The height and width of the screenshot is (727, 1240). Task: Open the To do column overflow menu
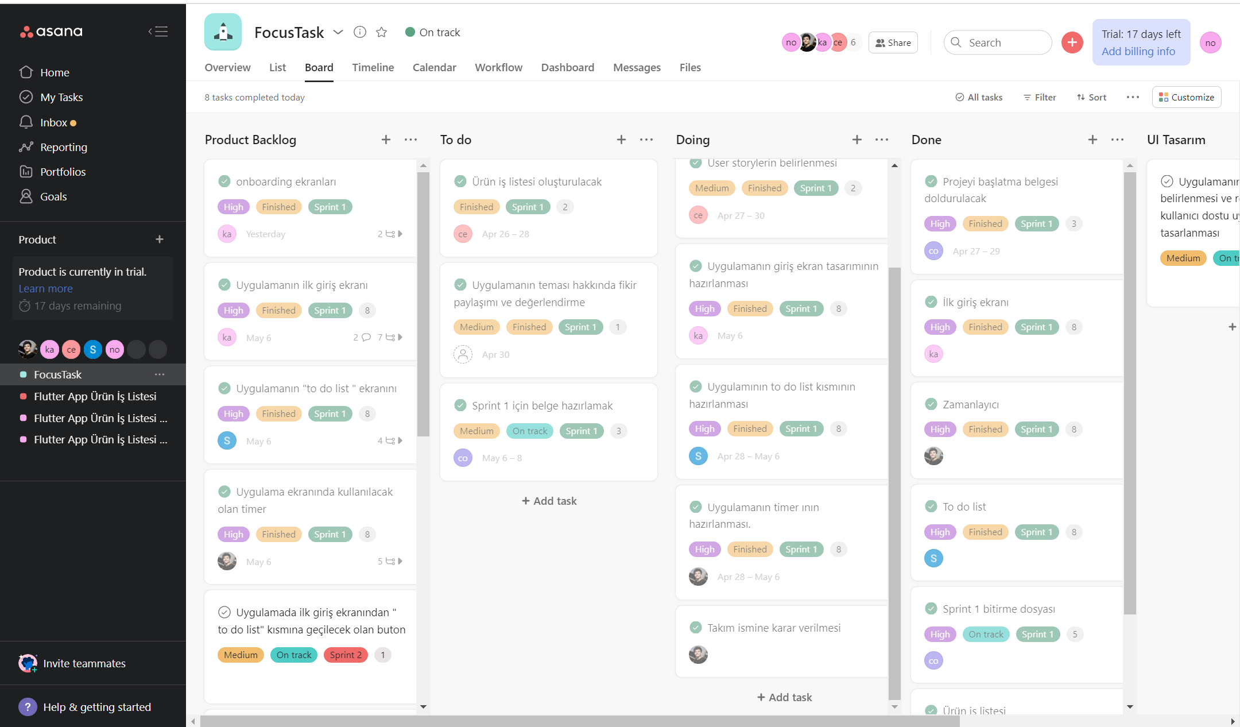[646, 139]
